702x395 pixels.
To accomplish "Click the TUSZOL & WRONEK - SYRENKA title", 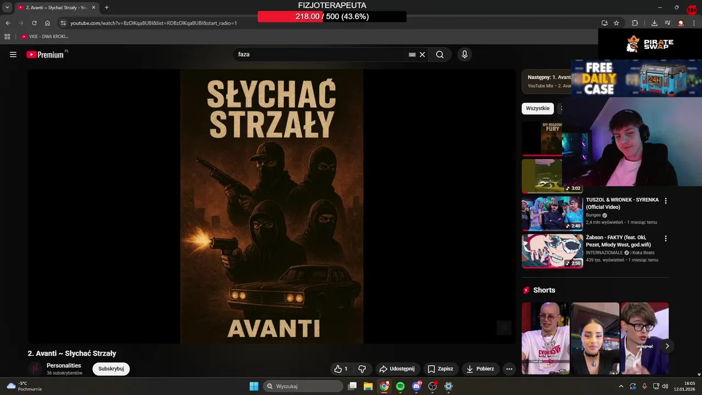I will [x=622, y=204].
